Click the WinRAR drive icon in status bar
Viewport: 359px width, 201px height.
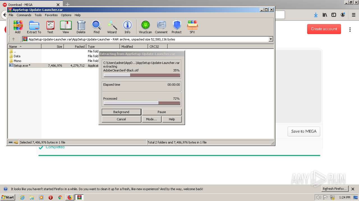click(11, 142)
